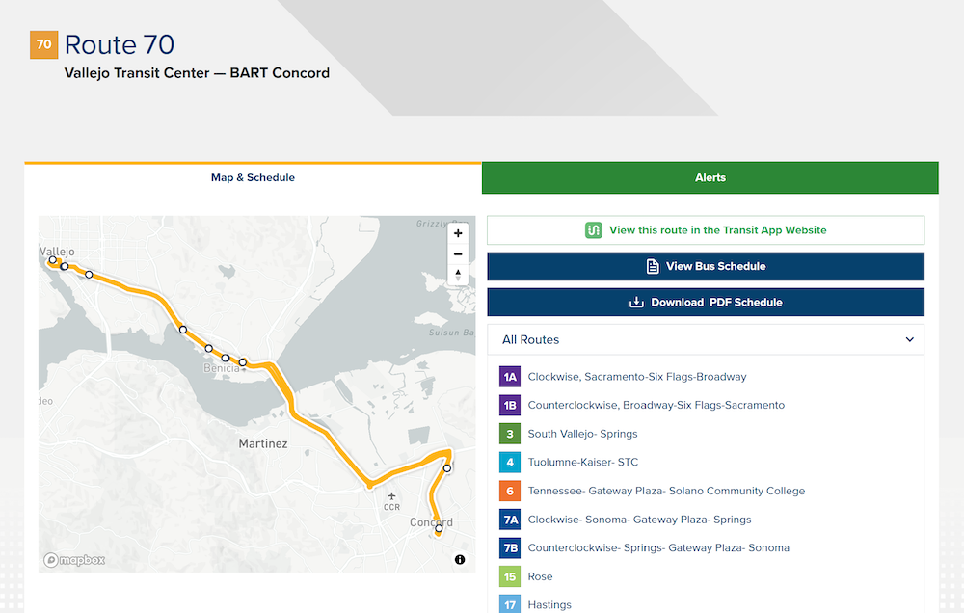
Task: Open the Rose route link
Action: coord(540,576)
